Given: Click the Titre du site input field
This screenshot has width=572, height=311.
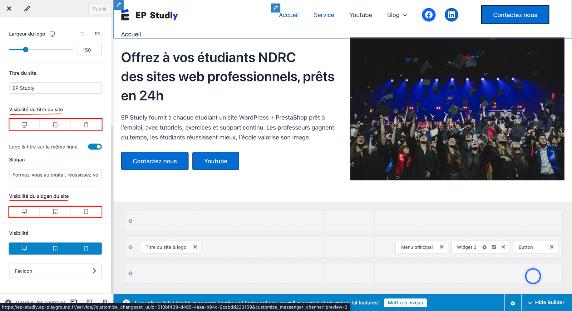Looking at the screenshot, I should coord(55,88).
